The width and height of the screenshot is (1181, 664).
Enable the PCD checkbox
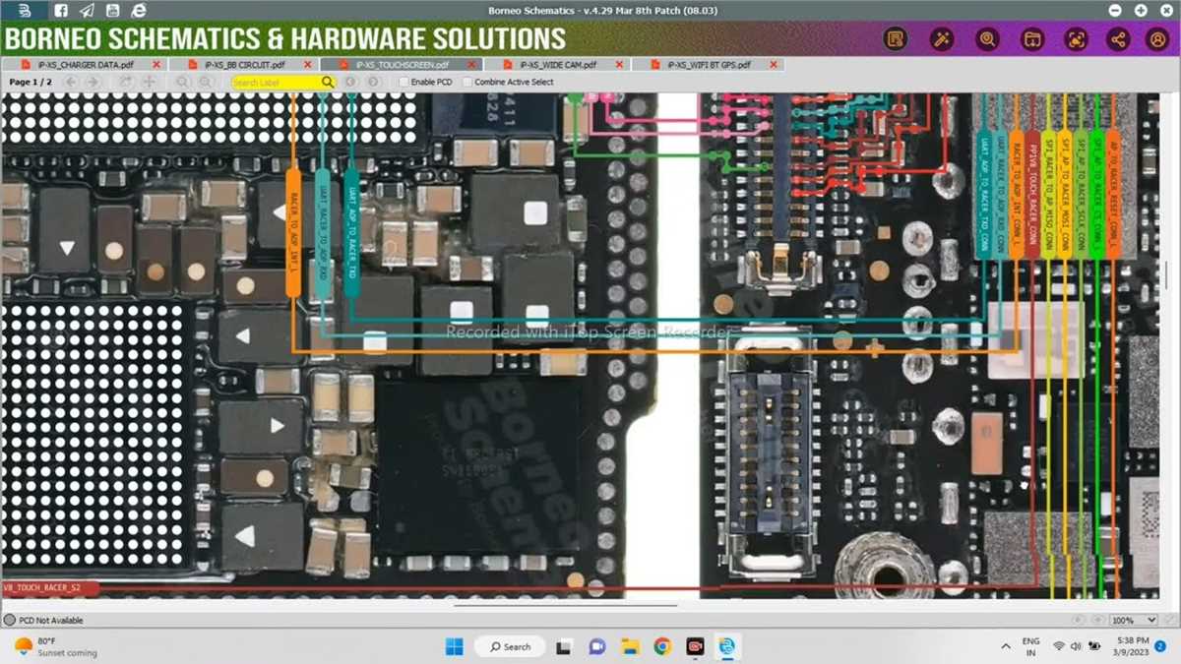pos(404,83)
